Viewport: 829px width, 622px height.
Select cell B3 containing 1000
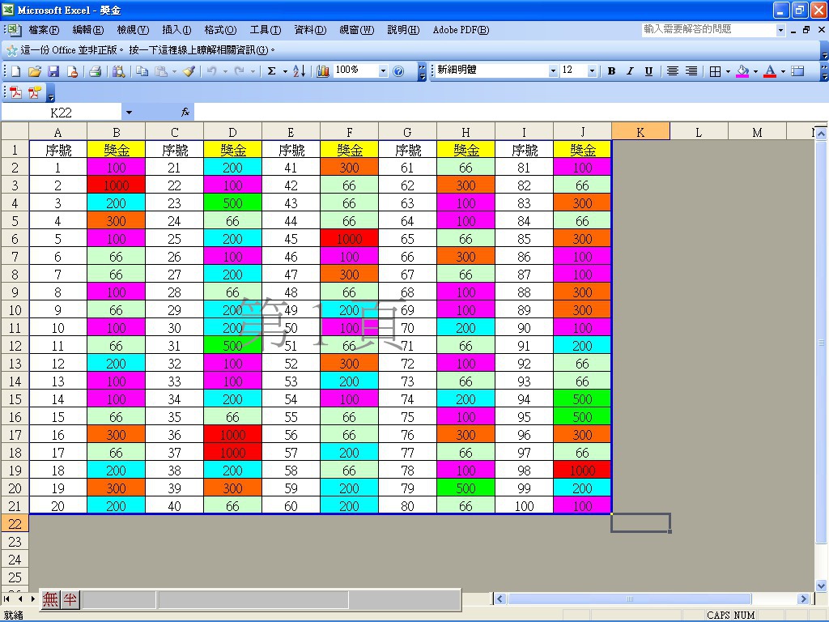click(x=116, y=185)
